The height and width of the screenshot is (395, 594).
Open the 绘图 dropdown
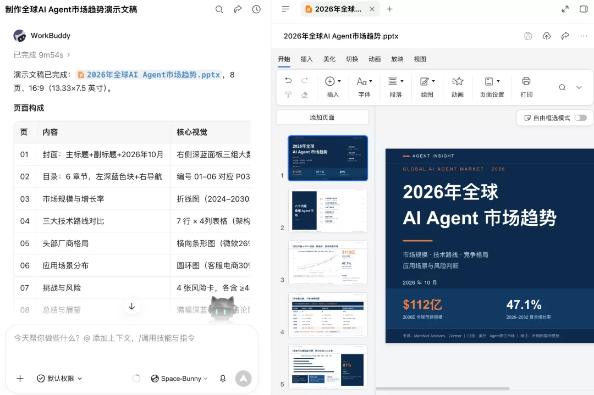coord(427,87)
